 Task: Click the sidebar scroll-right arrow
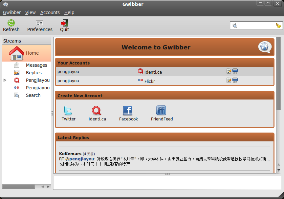click(x=48, y=187)
